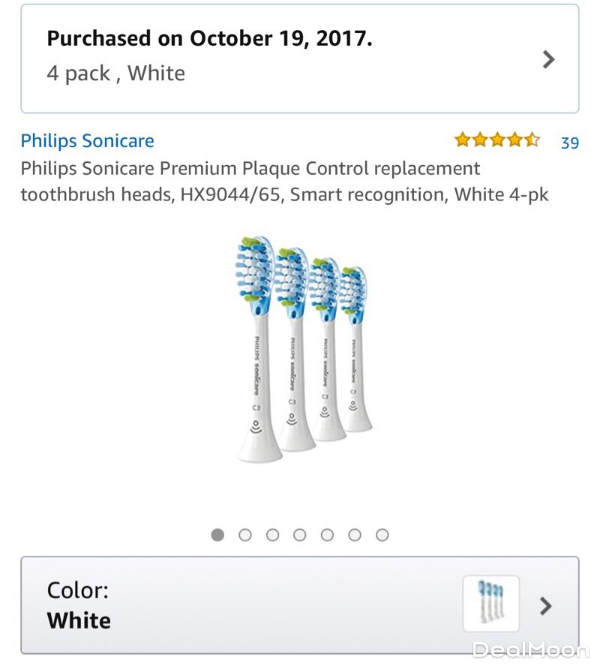Open the 'Purchased on October 19, 2017' box
Viewport: 600px width, 668px height.
point(285,59)
